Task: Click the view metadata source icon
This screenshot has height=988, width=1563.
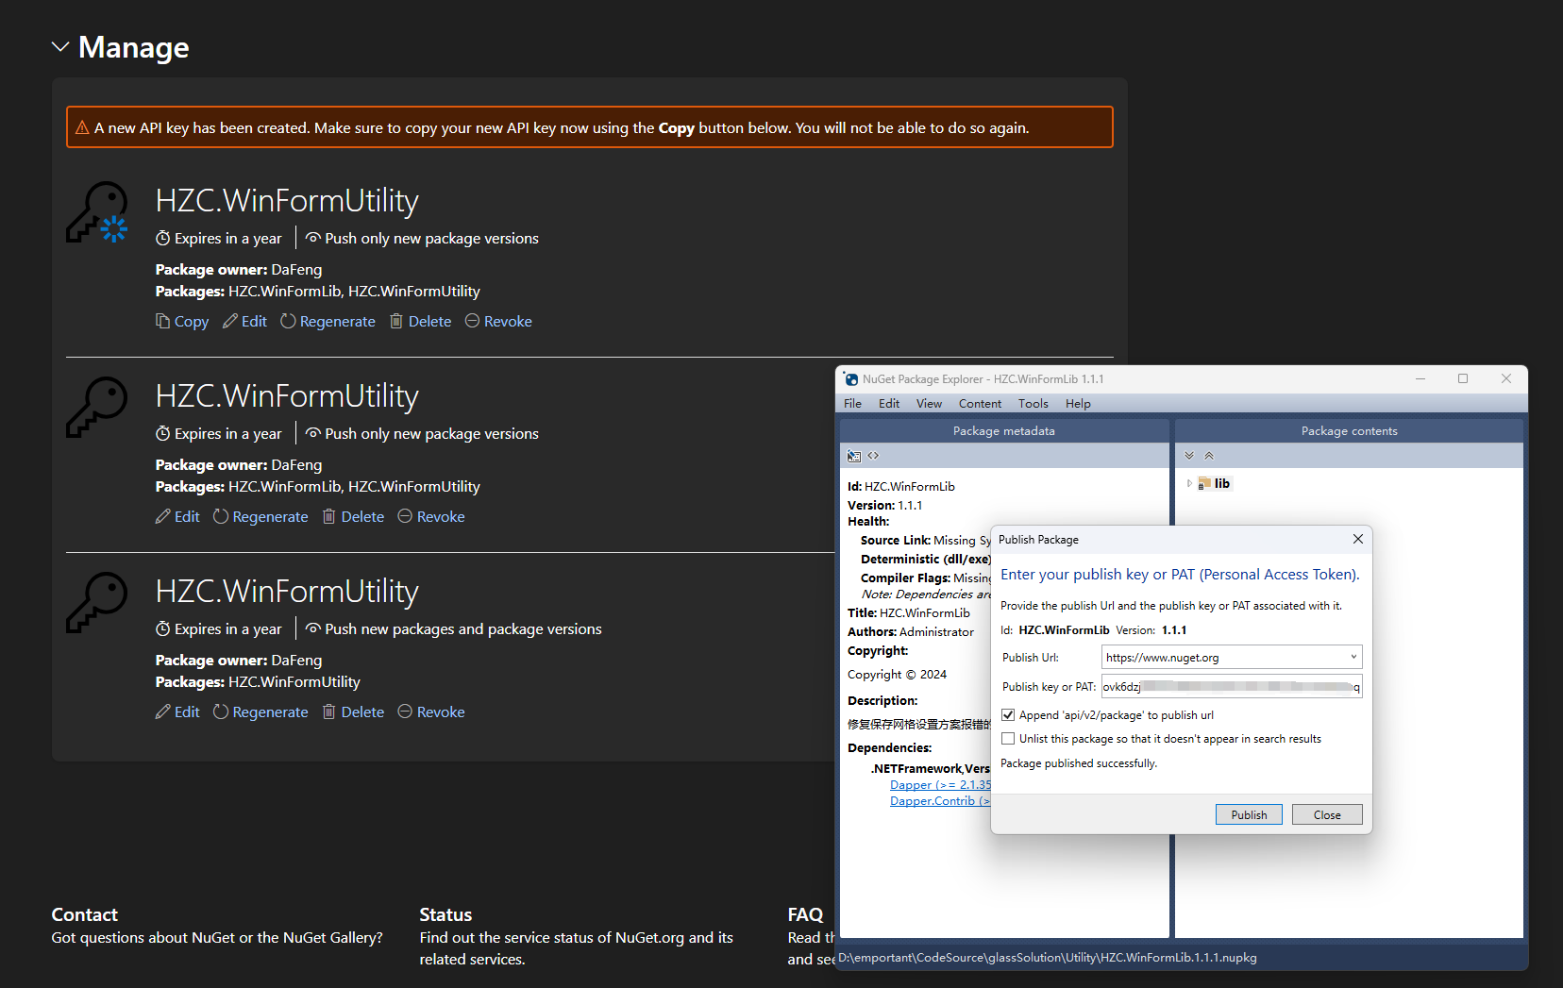Action: (x=874, y=456)
